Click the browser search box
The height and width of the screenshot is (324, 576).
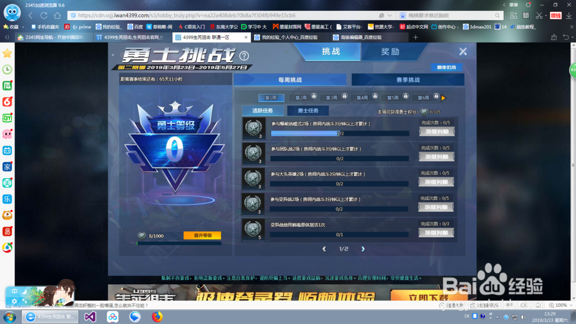(450, 16)
